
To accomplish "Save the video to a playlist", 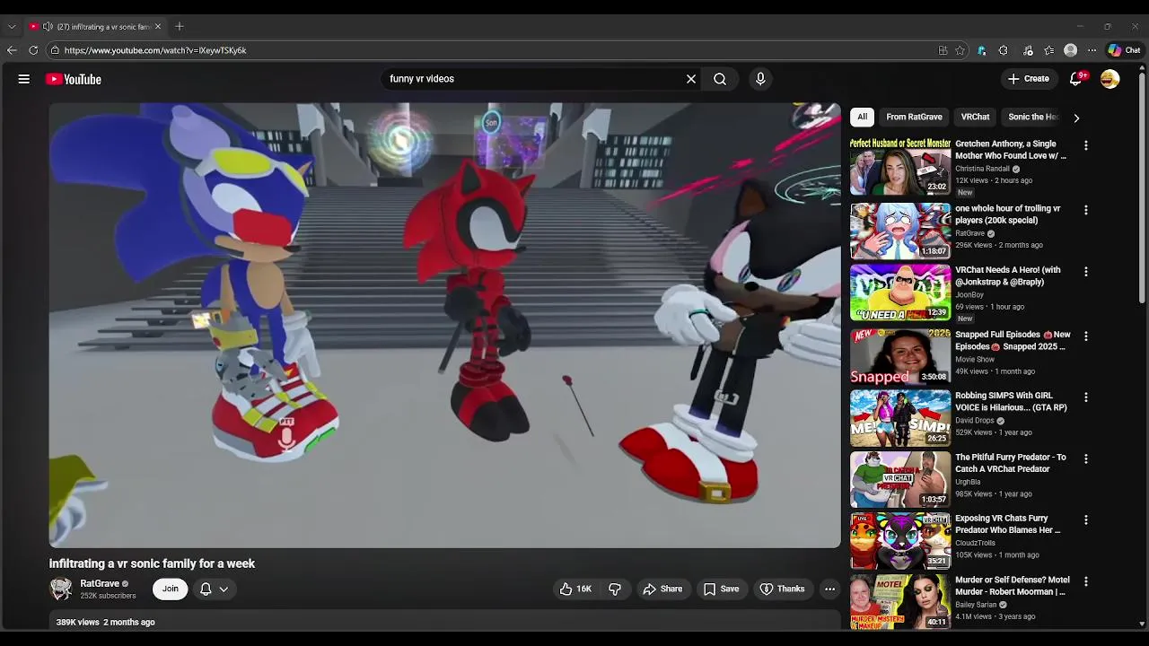I will [721, 589].
